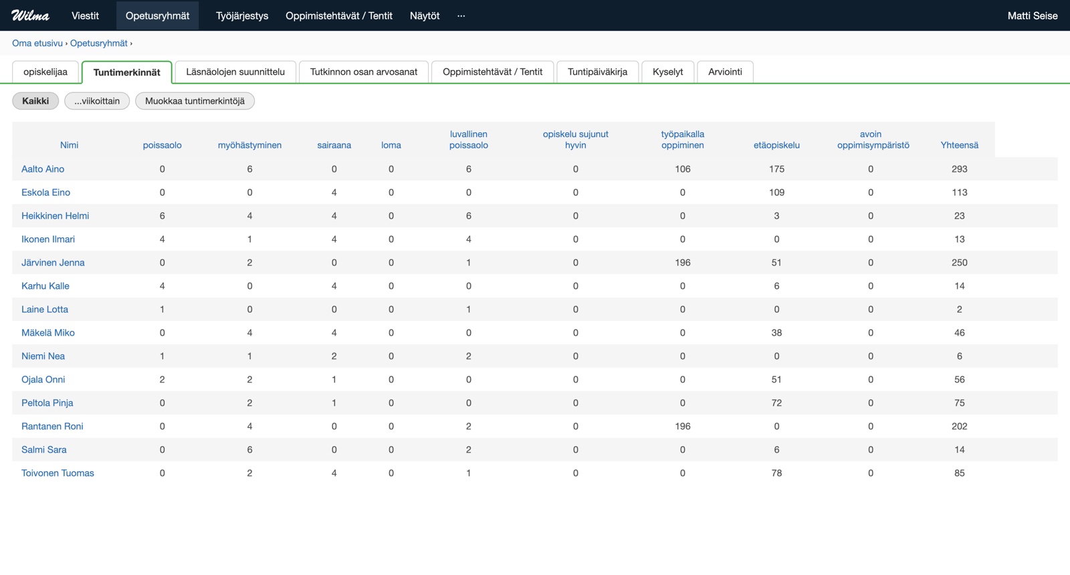Switch to Tutkinnon osan arvosanat tab

(x=364, y=72)
